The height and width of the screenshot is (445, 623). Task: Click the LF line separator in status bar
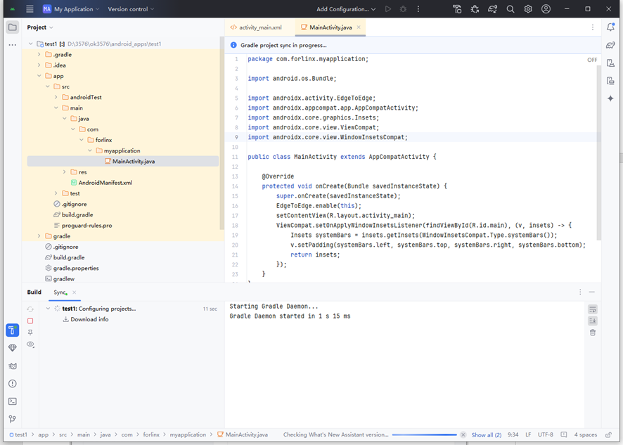(528, 434)
